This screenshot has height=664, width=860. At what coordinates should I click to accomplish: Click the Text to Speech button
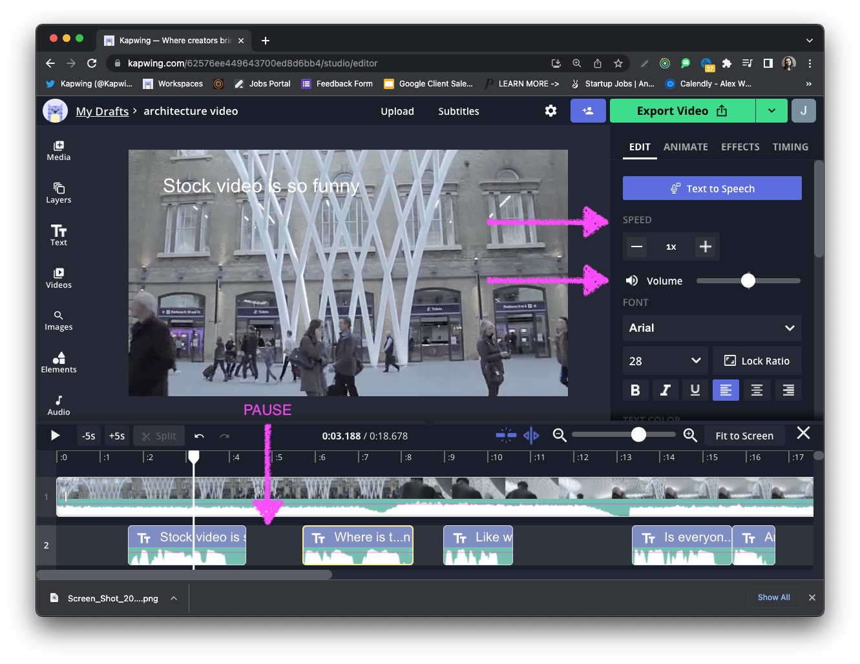point(711,188)
